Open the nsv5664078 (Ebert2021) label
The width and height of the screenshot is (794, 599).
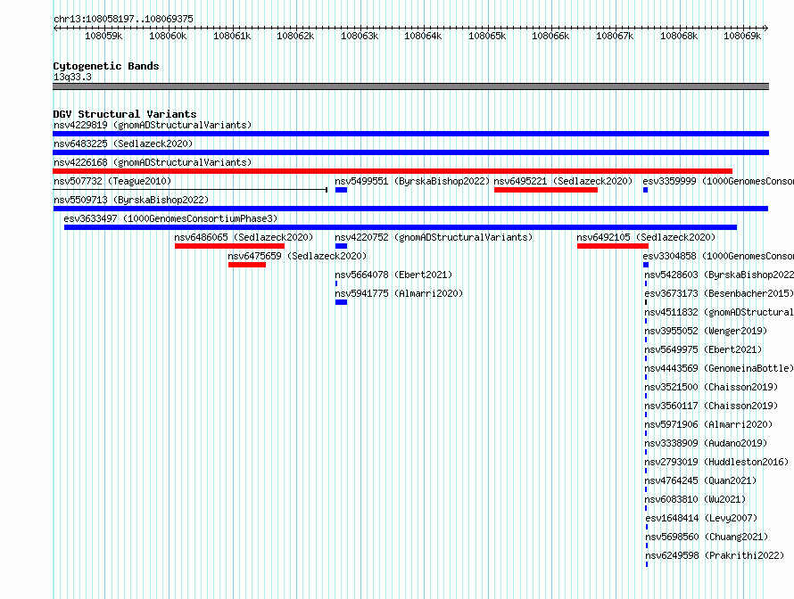coord(393,275)
